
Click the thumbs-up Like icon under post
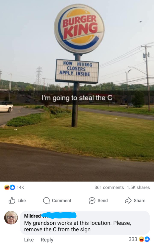[12, 200]
